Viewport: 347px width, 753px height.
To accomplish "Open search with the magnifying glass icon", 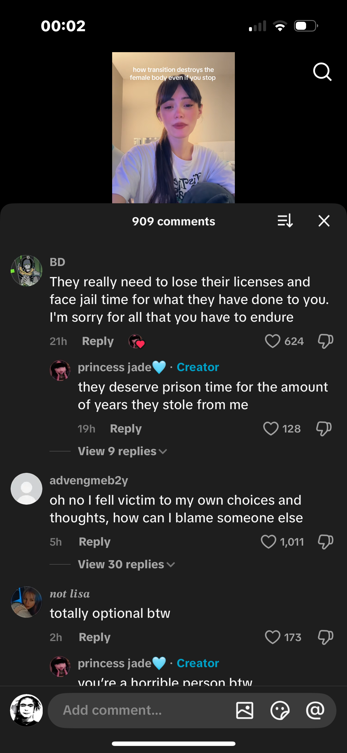I will 322,72.
